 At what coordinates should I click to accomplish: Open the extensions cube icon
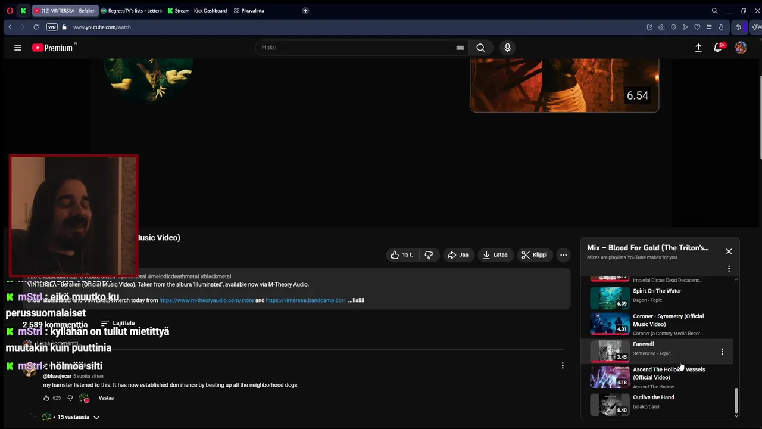point(738,27)
